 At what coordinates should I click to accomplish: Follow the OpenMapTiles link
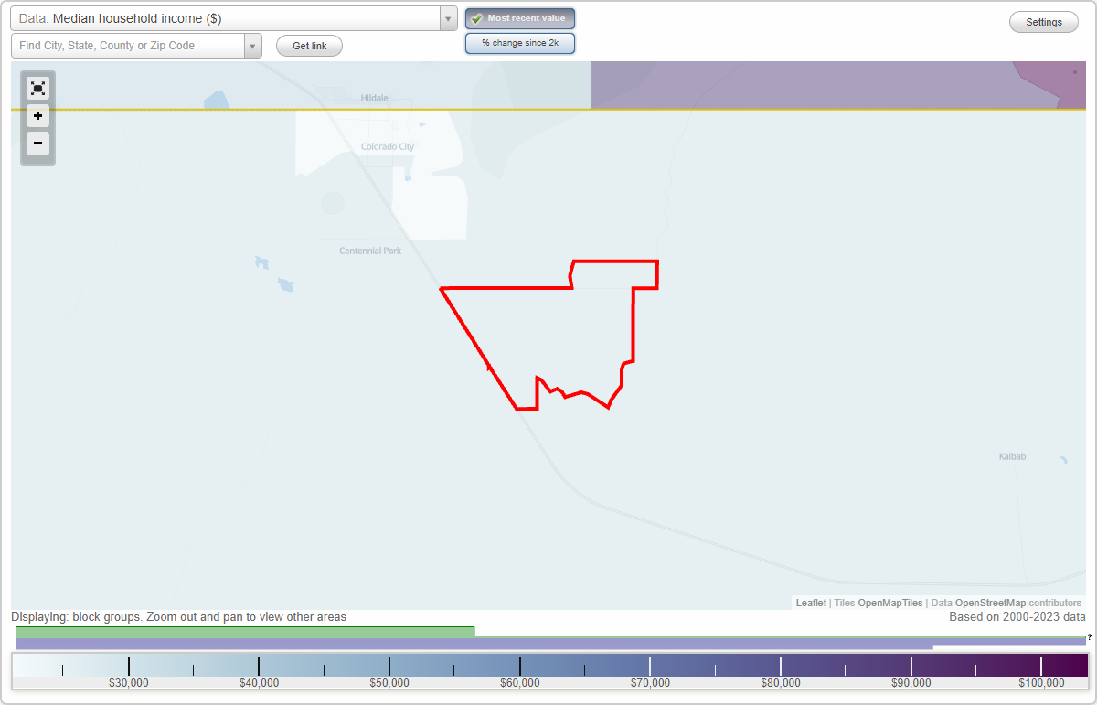click(889, 603)
